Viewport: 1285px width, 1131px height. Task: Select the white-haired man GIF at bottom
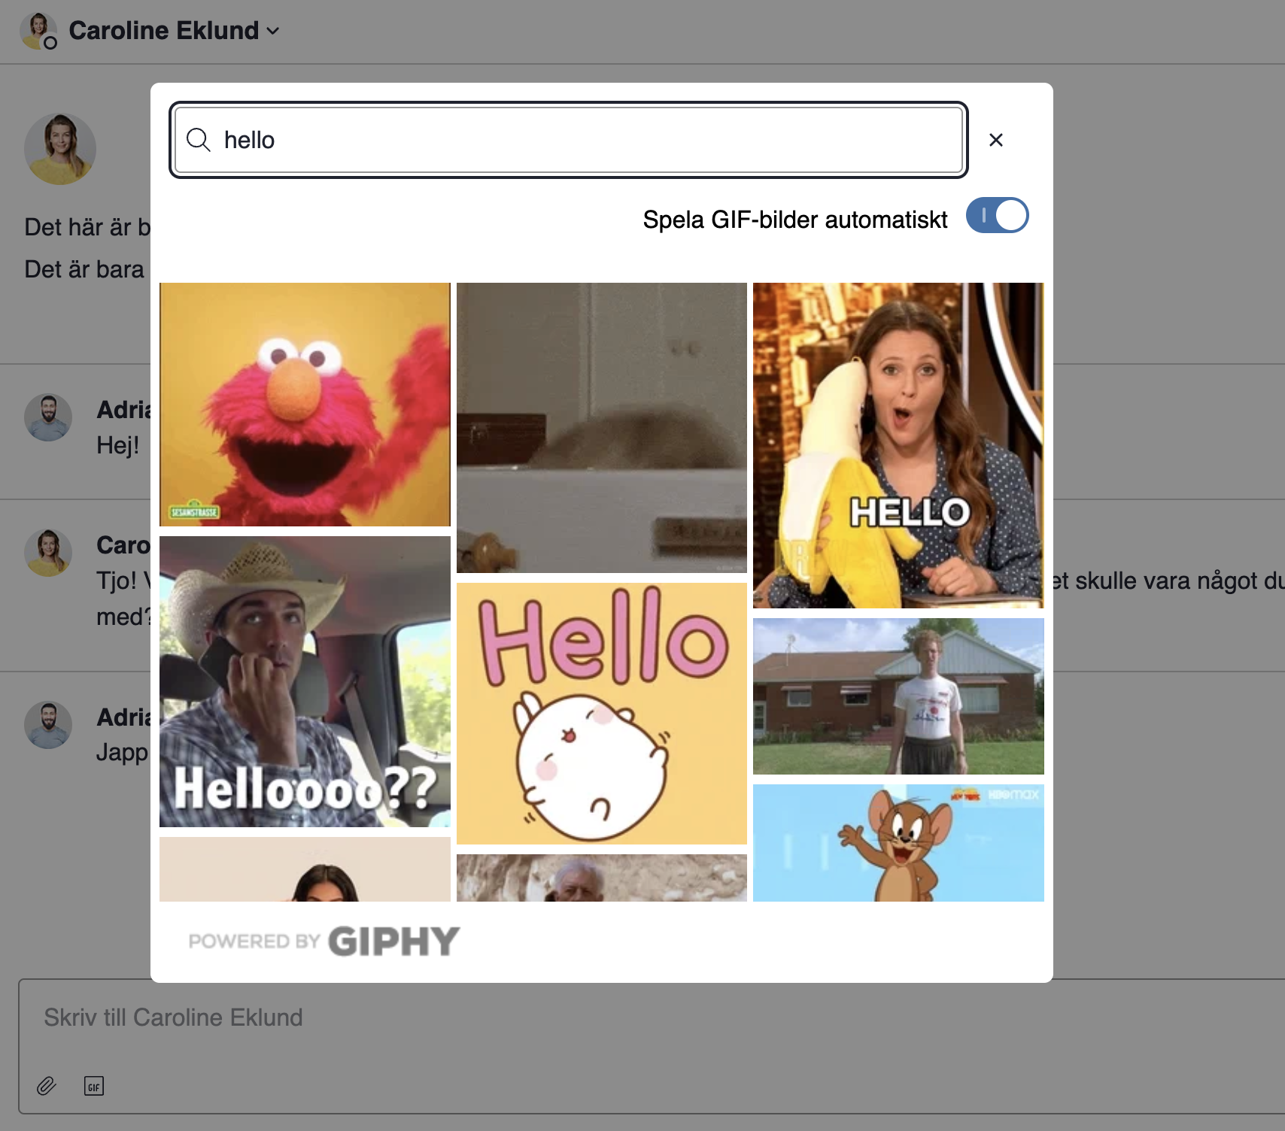pos(602,878)
